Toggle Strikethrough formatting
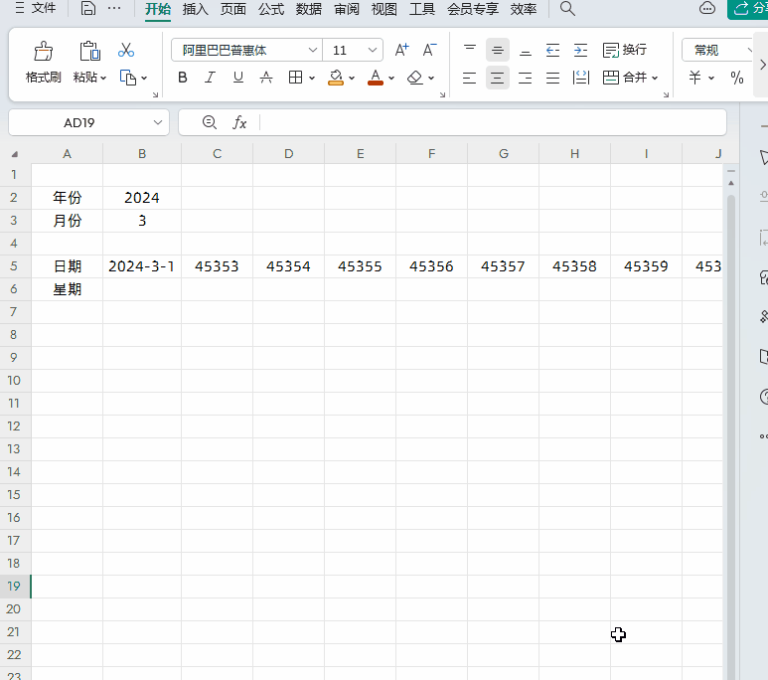Viewport: 768px width, 680px height. coord(266,78)
